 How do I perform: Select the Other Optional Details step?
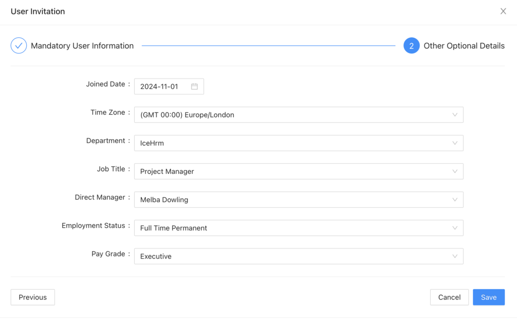[464, 45]
